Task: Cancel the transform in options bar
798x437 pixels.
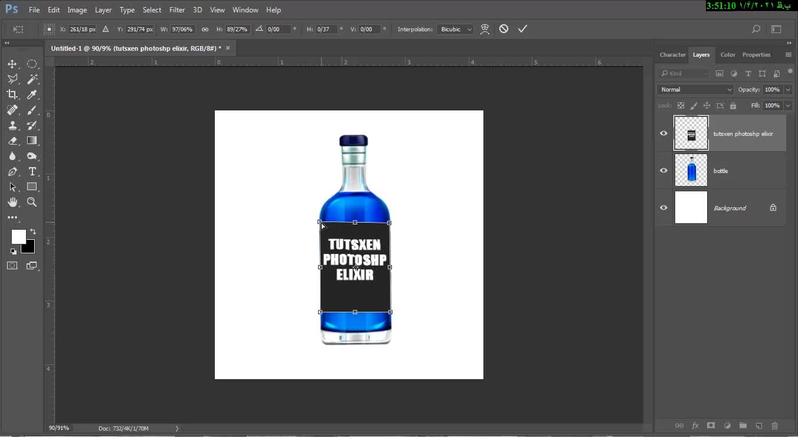Action: click(x=503, y=29)
